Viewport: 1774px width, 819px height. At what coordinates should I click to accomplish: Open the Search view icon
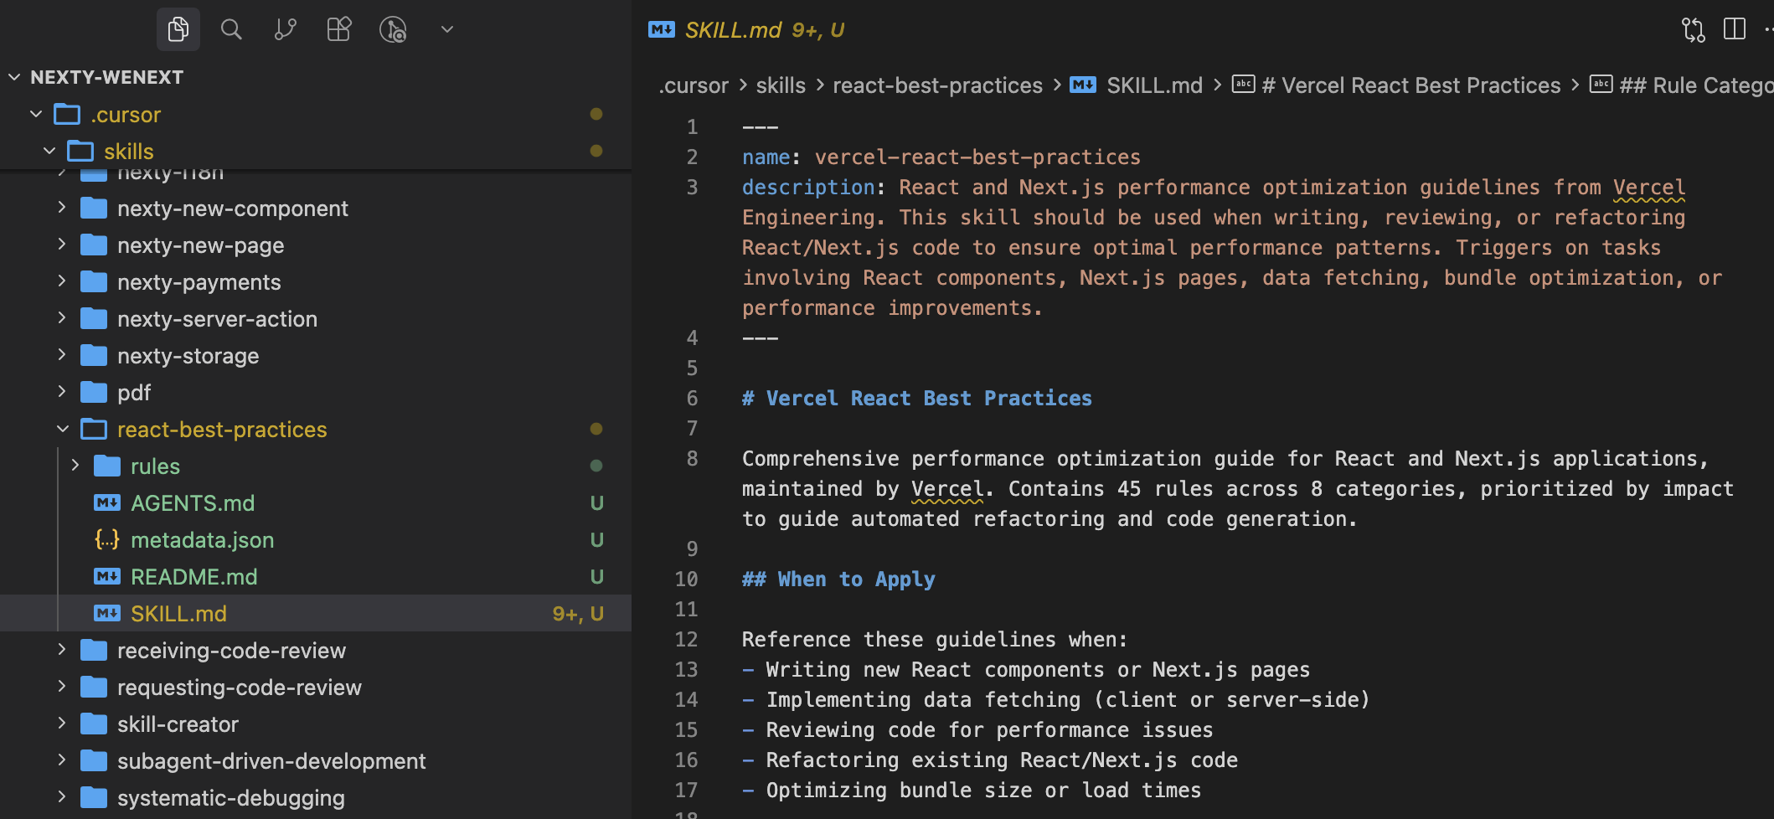tap(231, 30)
